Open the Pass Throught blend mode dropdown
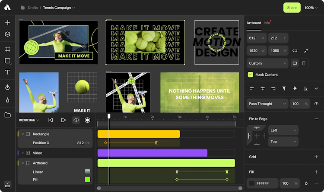This screenshot has height=192, width=324. click(267, 104)
